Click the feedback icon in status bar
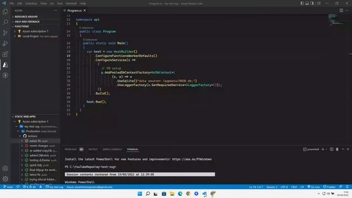This screenshot has width=352, height=198. pyautogui.click(x=341, y=187)
